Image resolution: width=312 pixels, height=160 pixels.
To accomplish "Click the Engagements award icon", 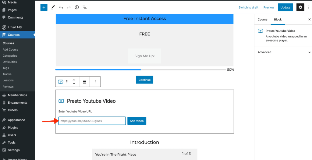I will tap(4, 103).
